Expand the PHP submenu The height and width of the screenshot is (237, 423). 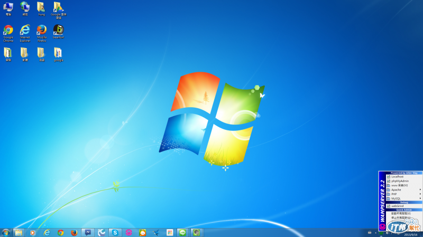coord(404,194)
